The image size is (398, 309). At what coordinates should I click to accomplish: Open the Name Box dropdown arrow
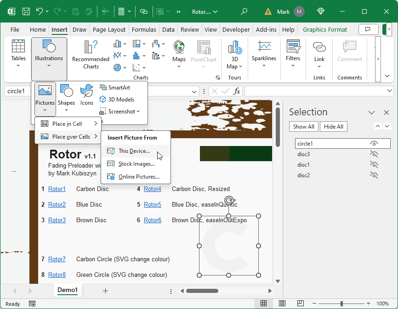coord(195,91)
